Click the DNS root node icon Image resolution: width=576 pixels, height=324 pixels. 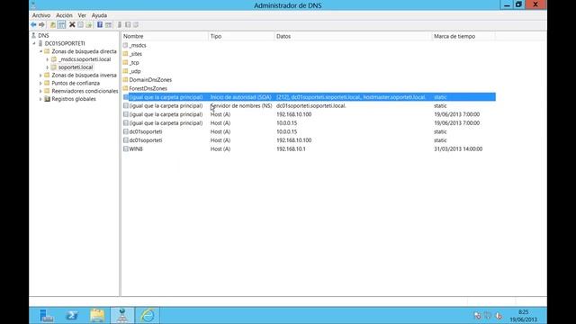[x=33, y=35]
